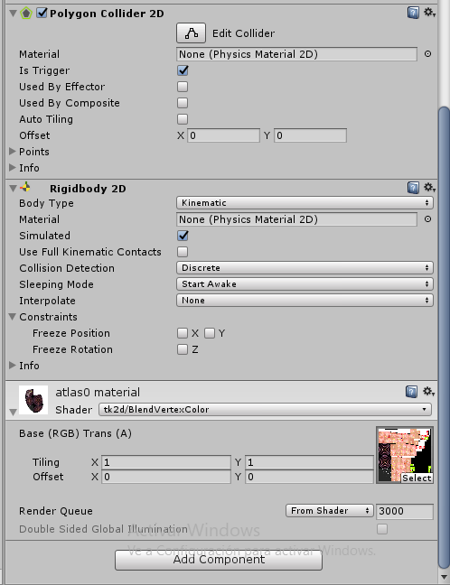Open Polygon Collider 2D gear settings menu
Screen dimensions: 450x585
point(429,13)
